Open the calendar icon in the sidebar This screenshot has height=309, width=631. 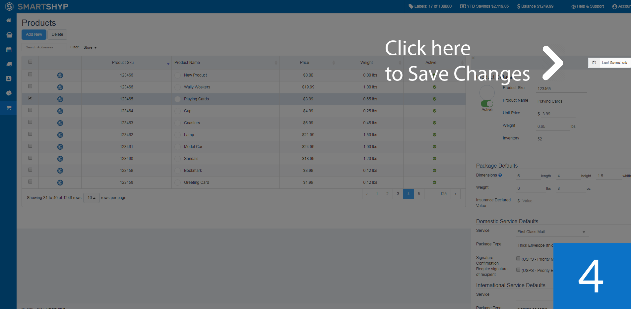(x=9, y=49)
